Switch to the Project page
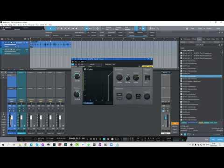The image size is (224, 168). point(209,28)
